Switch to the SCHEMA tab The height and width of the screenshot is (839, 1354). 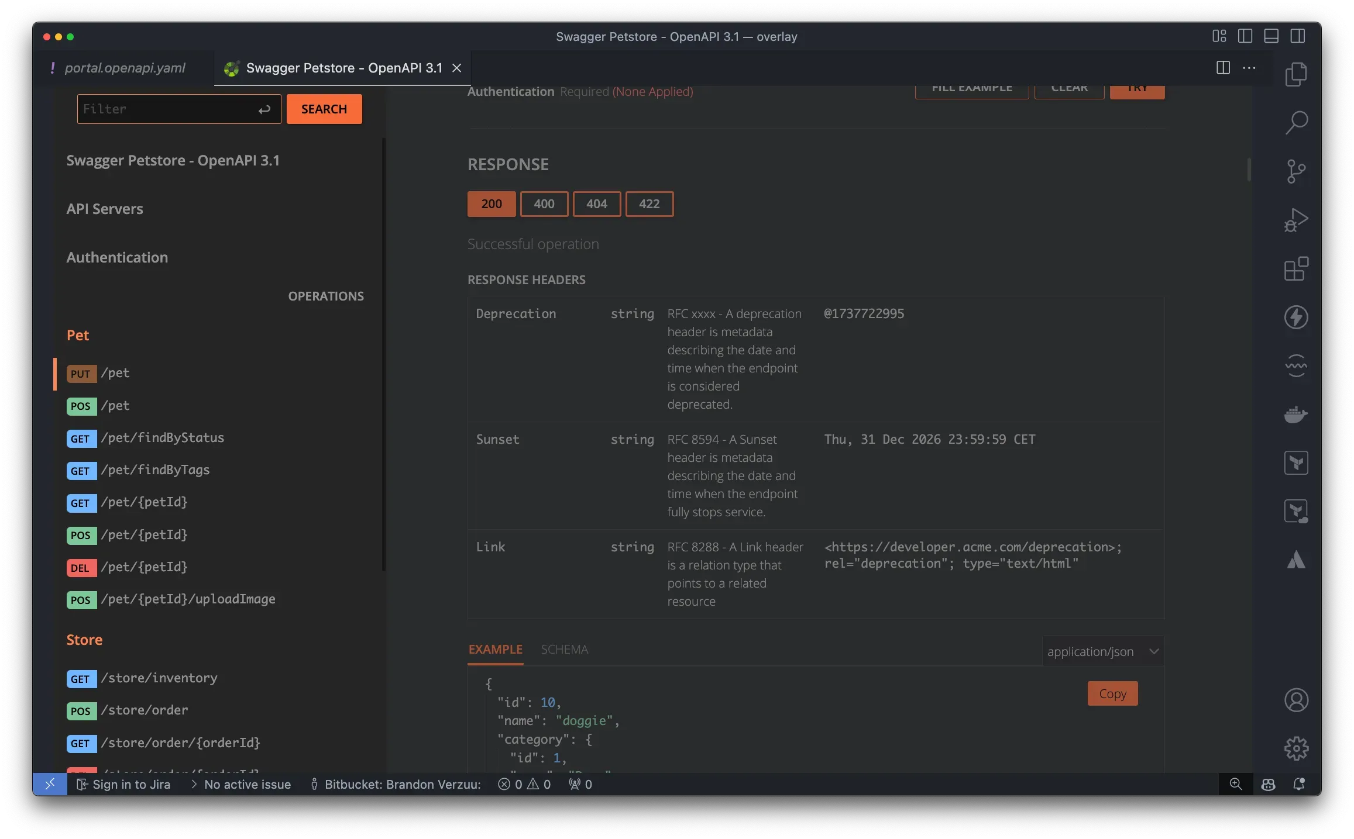click(564, 649)
